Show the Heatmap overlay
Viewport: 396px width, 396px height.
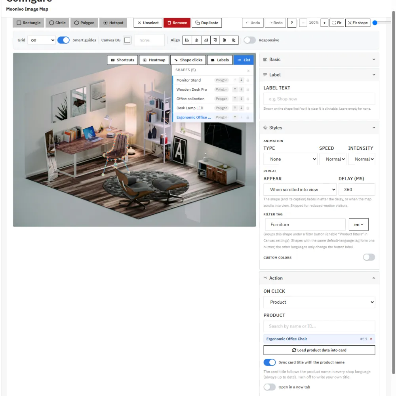pyautogui.click(x=154, y=60)
